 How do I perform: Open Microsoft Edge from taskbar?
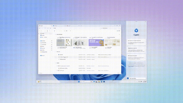(102, 82)
